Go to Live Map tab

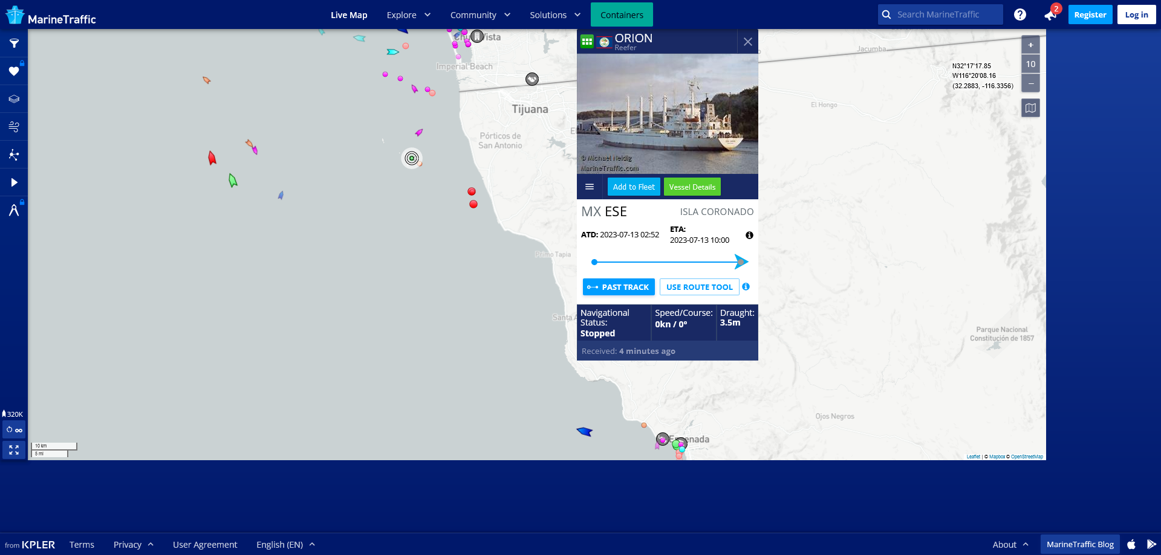(349, 14)
